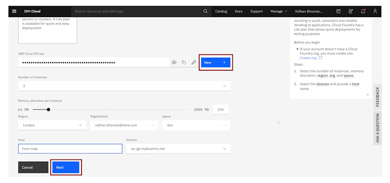Open the notifications bell
Viewport: 390px width, 183px height.
(363, 11)
